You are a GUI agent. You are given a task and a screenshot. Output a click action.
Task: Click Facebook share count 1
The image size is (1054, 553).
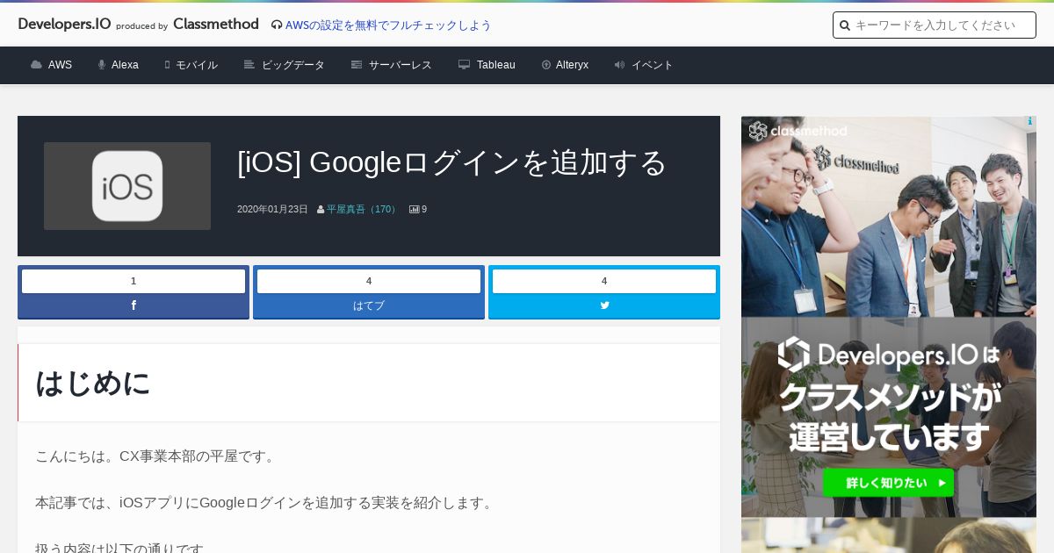tap(134, 281)
